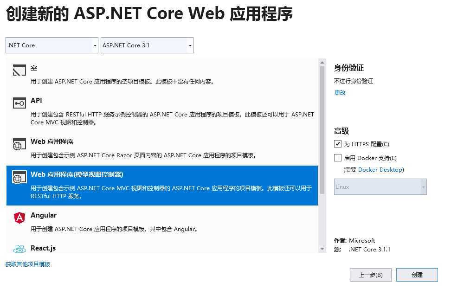Click the 获取其他项目模板 link
The height and width of the screenshot is (289, 451).
coord(28,264)
